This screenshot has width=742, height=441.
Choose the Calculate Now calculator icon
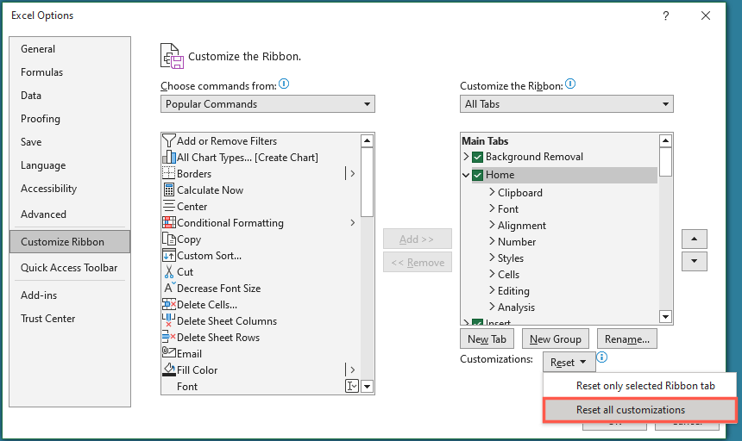coord(169,189)
